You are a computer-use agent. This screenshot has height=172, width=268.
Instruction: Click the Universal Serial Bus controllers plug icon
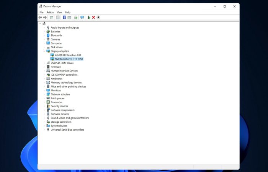tap(48, 130)
